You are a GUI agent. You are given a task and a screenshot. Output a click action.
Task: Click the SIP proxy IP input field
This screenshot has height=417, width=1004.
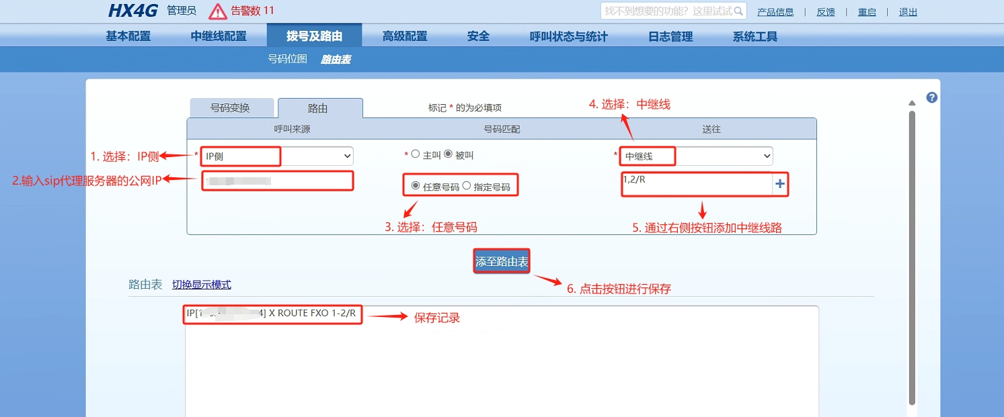point(277,181)
